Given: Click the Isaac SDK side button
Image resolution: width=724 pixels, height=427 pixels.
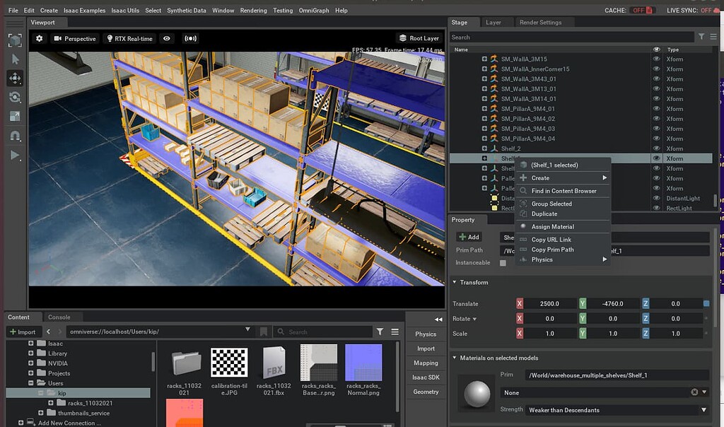Looking at the screenshot, I should pos(426,378).
